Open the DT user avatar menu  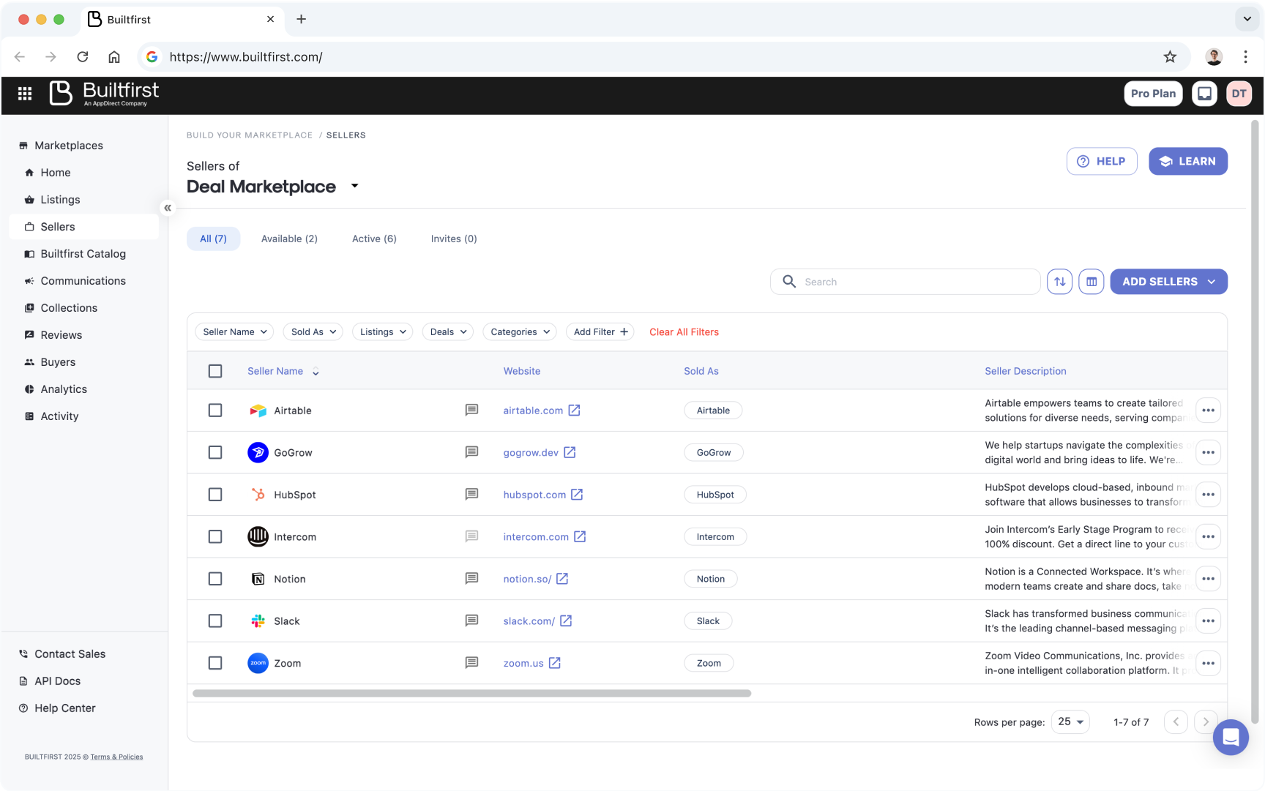click(x=1239, y=94)
